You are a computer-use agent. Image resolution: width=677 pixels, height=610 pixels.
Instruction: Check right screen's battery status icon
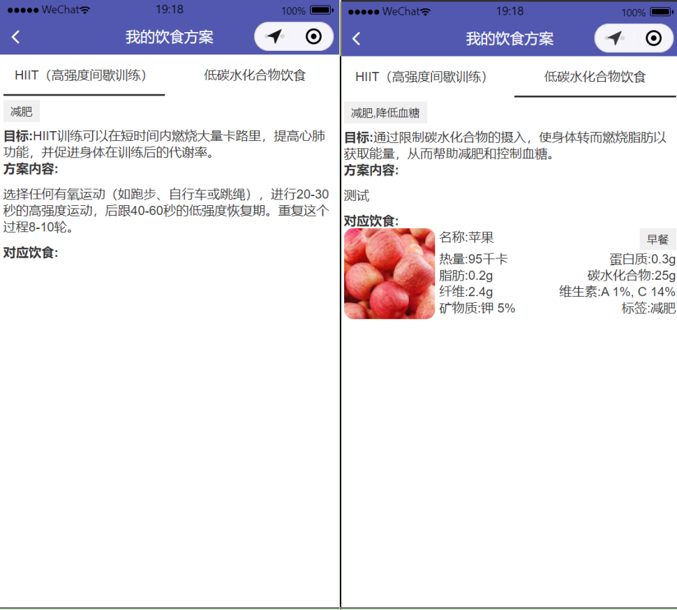tap(662, 12)
